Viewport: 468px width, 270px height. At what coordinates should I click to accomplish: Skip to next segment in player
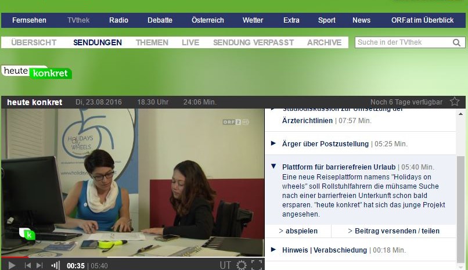[39, 265]
